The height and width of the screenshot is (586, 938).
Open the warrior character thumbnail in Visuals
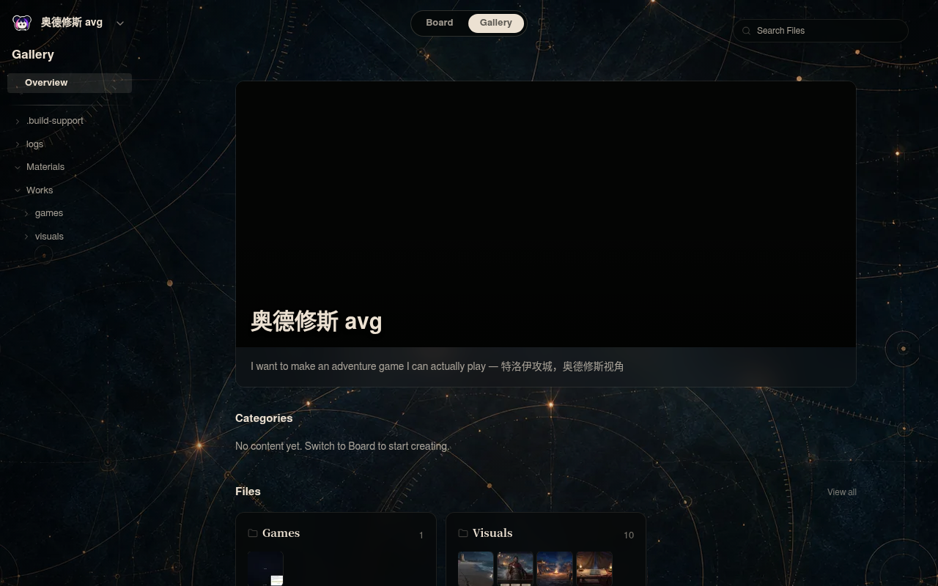515,569
